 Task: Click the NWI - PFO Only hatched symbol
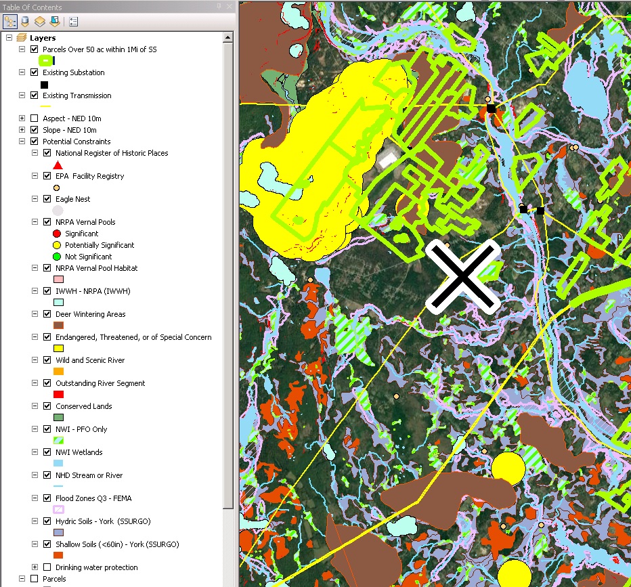coord(58,440)
